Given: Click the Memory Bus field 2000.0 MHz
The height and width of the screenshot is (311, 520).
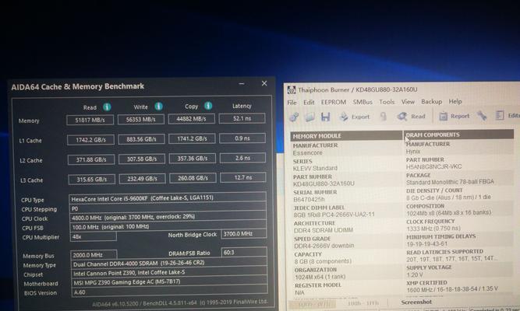Looking at the screenshot, I should click(x=94, y=255).
